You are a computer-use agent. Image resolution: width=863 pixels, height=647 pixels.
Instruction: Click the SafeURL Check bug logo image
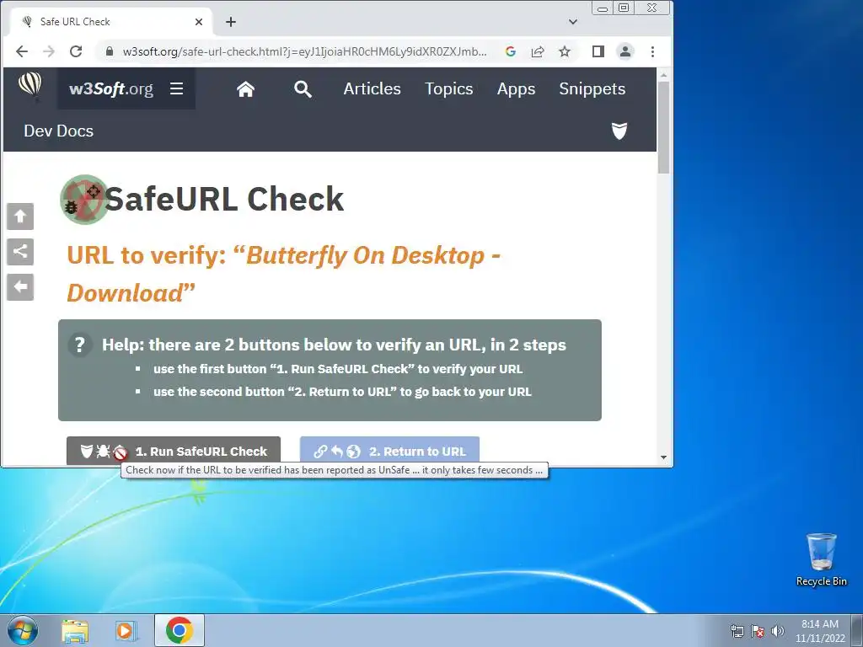coord(83,199)
